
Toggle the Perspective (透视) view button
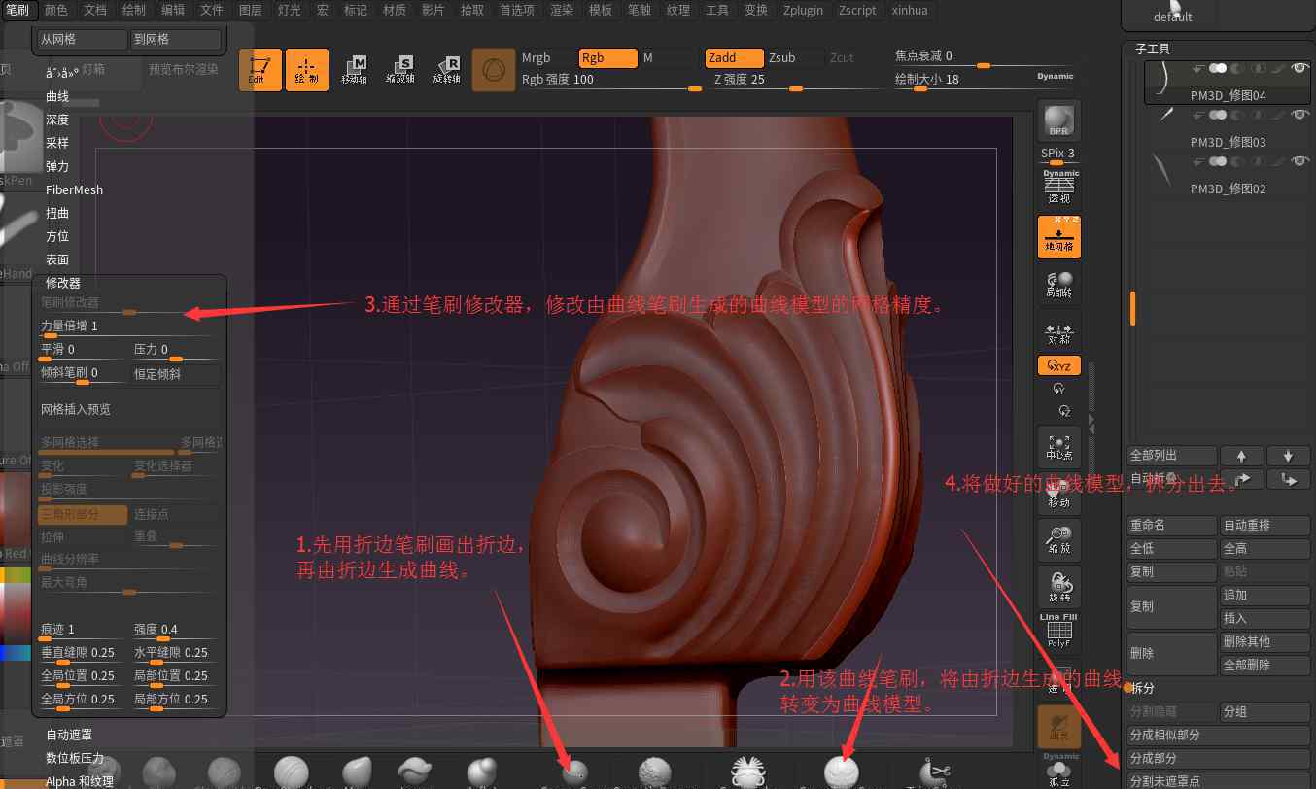click(x=1059, y=189)
